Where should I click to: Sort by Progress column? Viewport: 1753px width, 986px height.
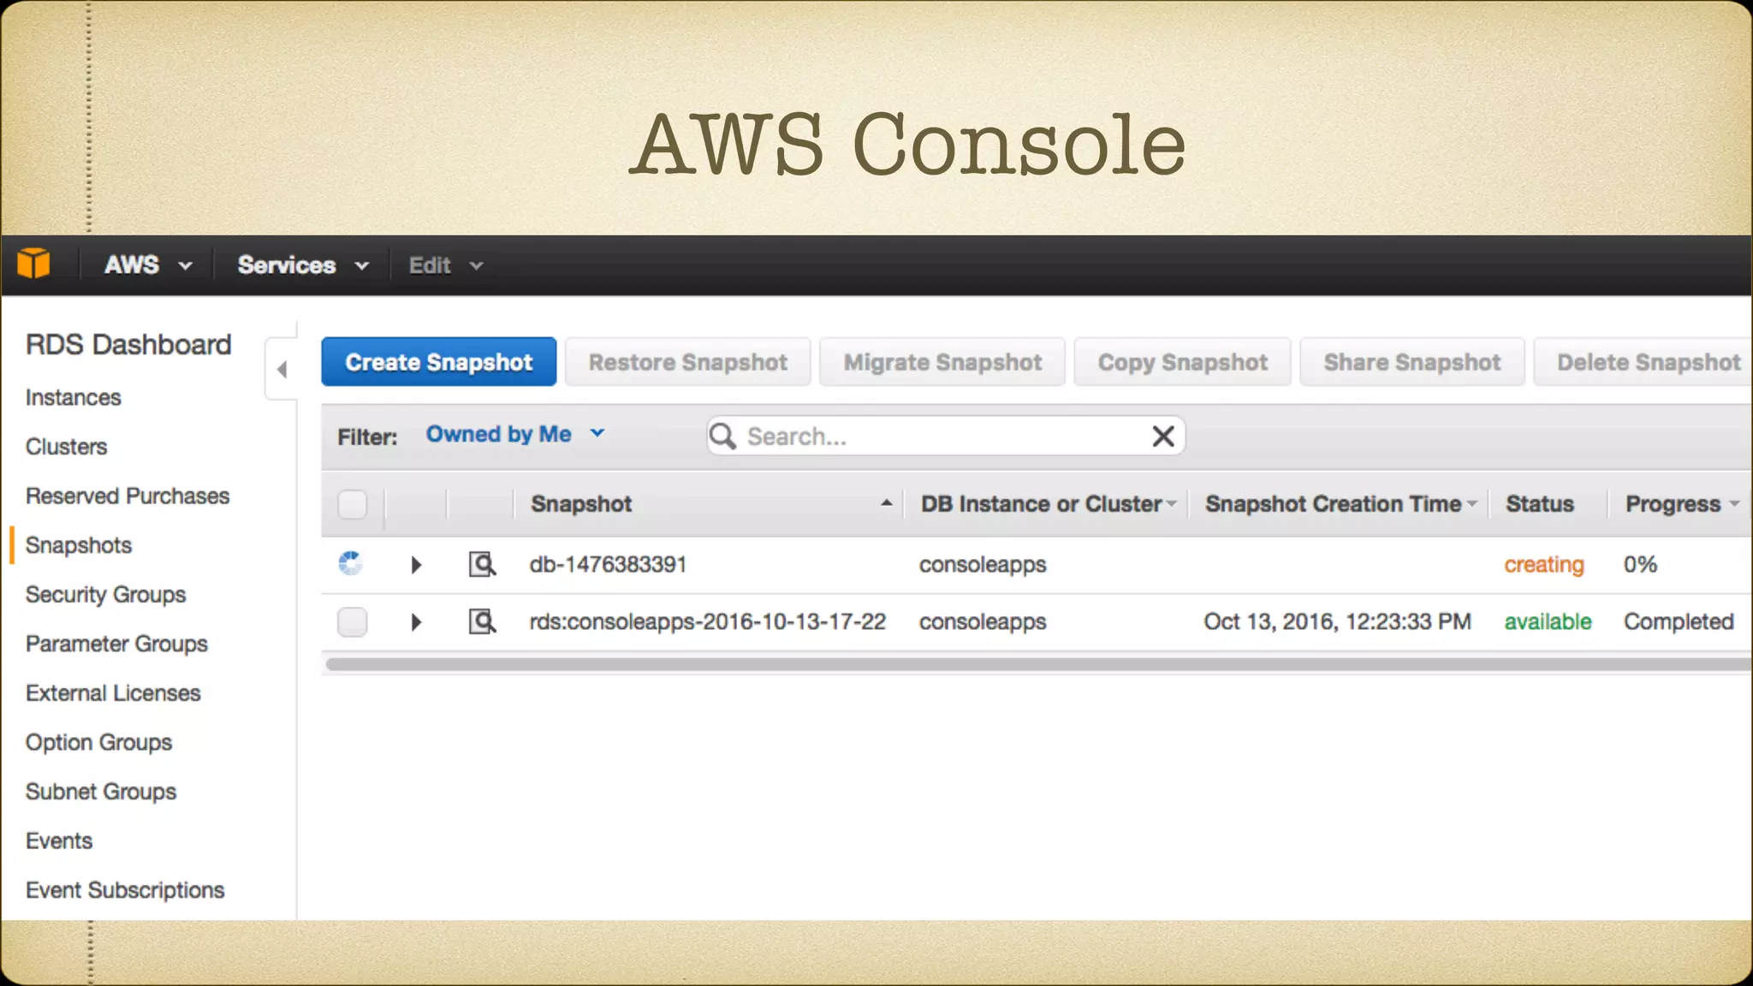pos(1683,504)
